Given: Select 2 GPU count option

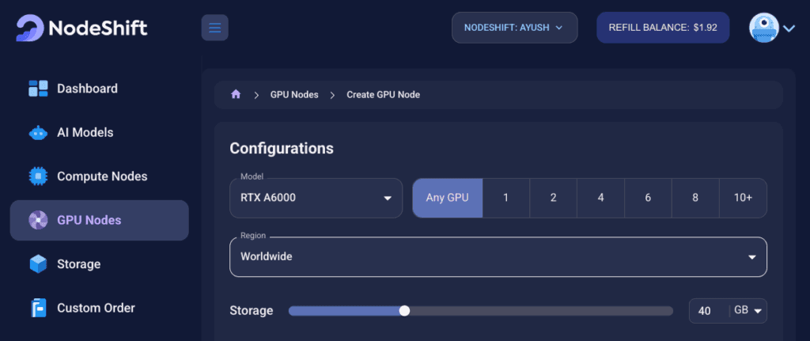Looking at the screenshot, I should (553, 198).
